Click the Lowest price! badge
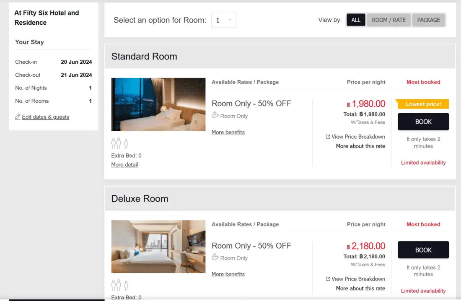Viewport: 461px width, 301px height. (x=422, y=104)
